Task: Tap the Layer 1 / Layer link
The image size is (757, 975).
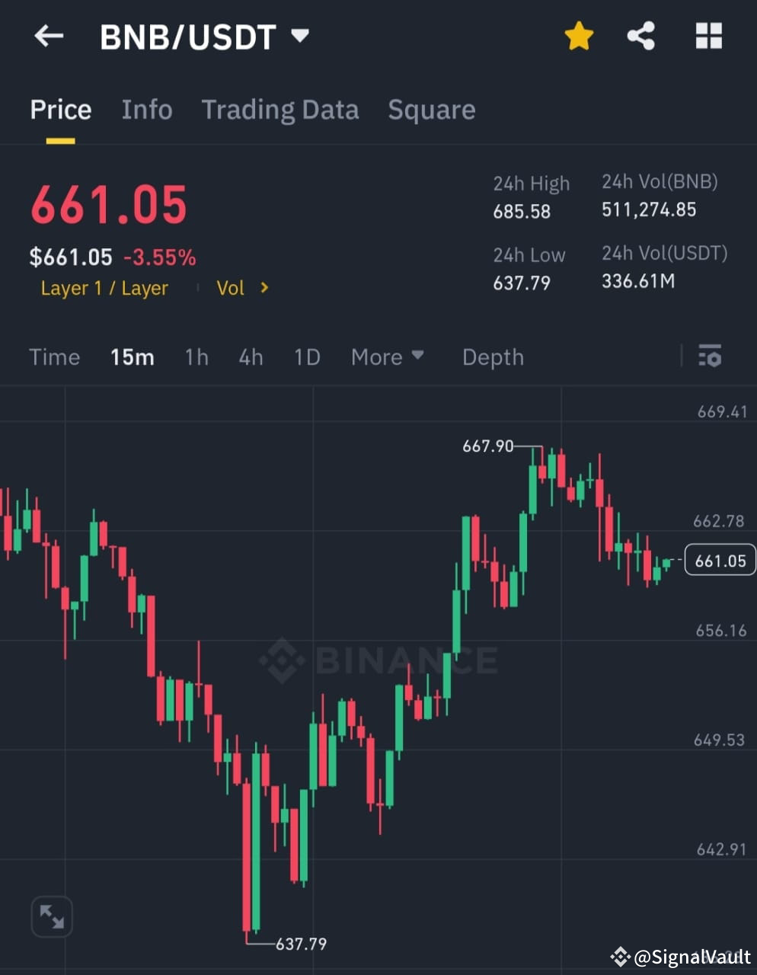Action: [104, 288]
